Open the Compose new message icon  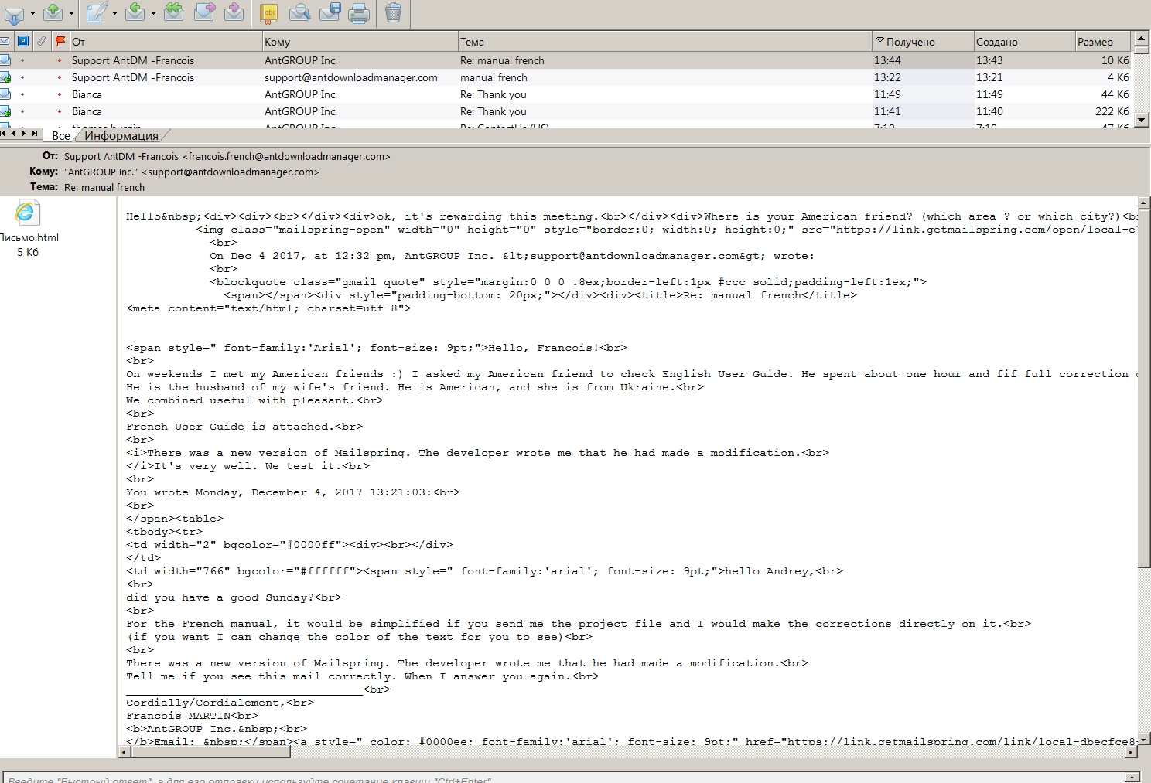coord(95,13)
